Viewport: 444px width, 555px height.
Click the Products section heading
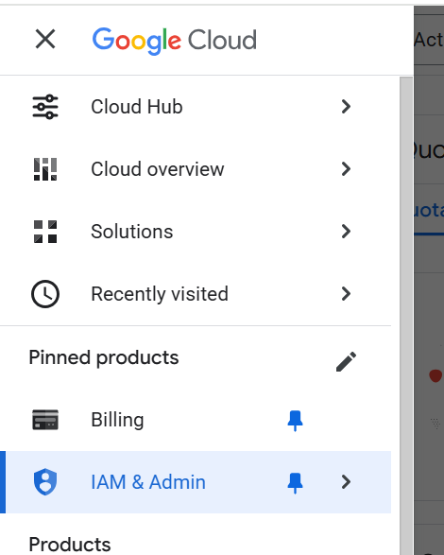pos(70,545)
